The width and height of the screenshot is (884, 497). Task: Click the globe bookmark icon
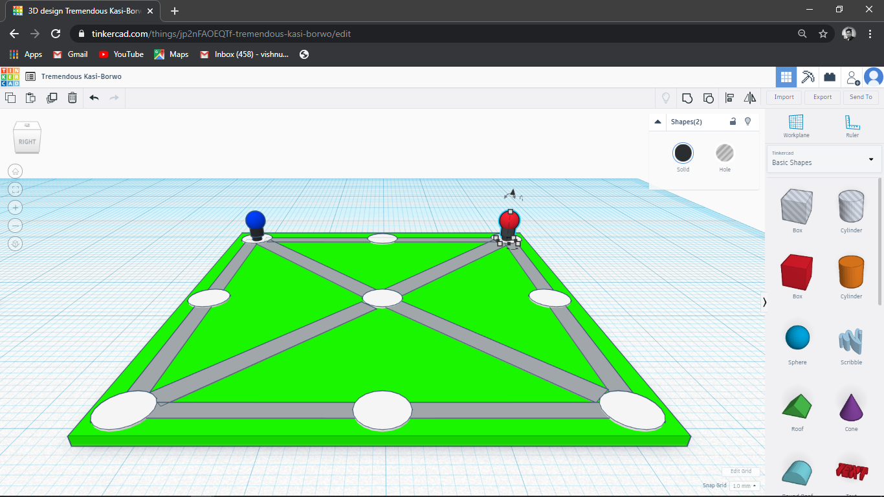304,54
